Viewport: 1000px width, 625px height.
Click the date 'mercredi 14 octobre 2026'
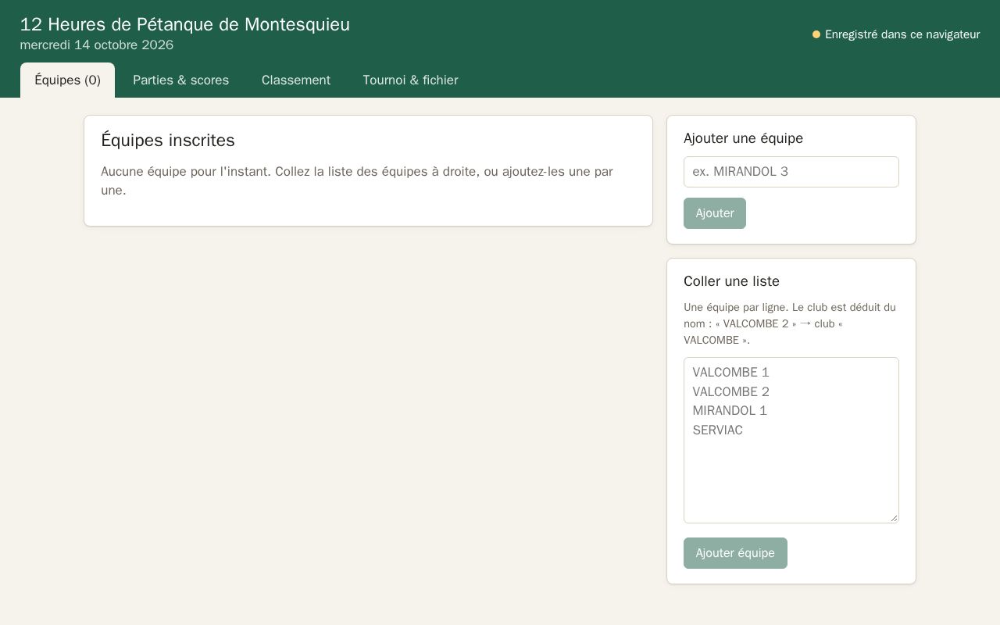97,45
